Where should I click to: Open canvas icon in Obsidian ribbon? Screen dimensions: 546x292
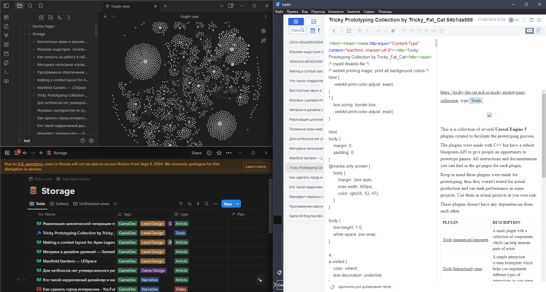click(6, 45)
